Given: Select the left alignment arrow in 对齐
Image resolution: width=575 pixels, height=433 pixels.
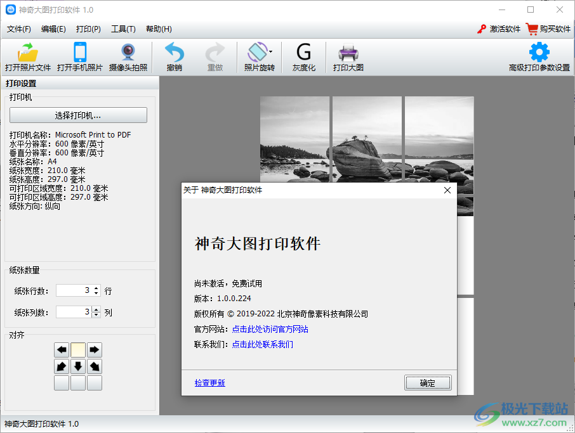Looking at the screenshot, I should [x=61, y=349].
